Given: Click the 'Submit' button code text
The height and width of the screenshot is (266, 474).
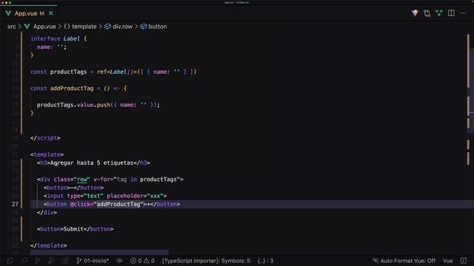Looking at the screenshot, I should 73,229.
